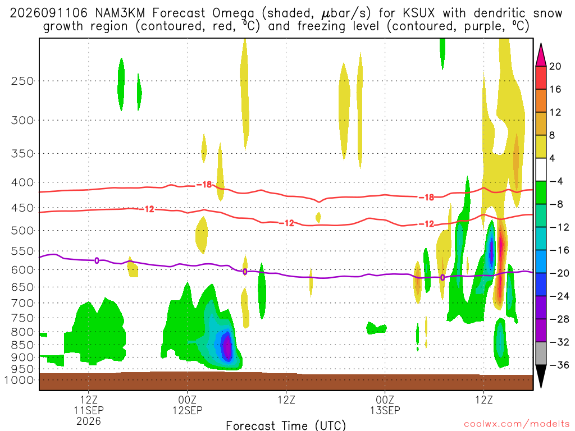The height and width of the screenshot is (431, 575).
Task: Click the 250 pressure level label
Action: tap(22, 81)
